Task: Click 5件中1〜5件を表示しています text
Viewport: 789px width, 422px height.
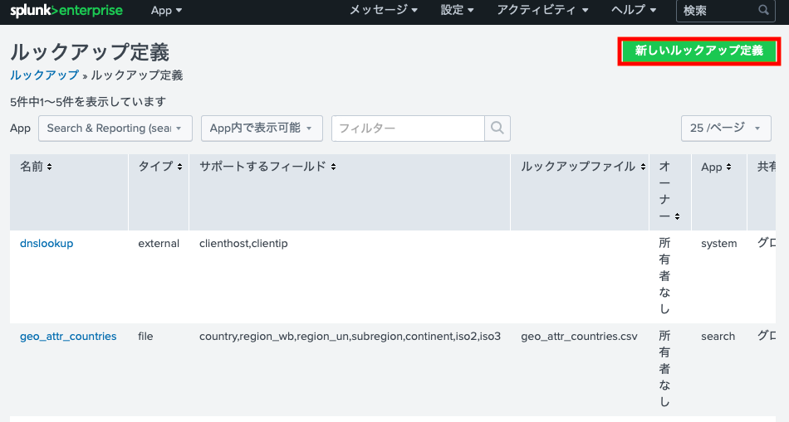Action: (x=88, y=102)
